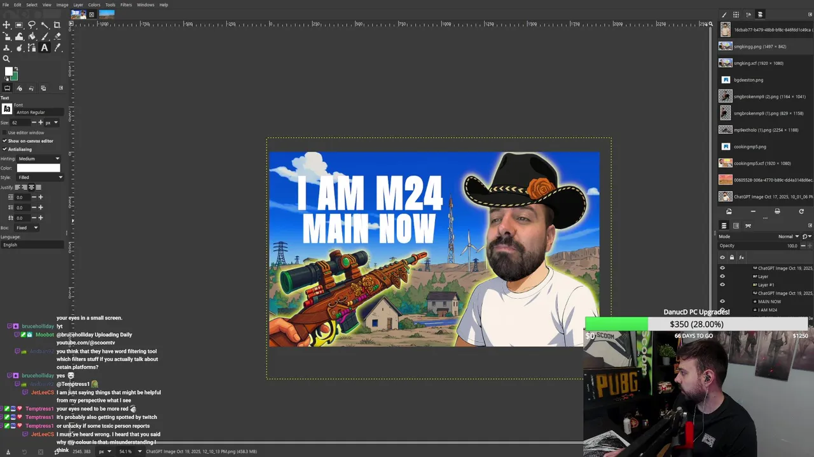Image resolution: width=814 pixels, height=457 pixels.
Task: Set text justification to filled
Action: point(38,187)
